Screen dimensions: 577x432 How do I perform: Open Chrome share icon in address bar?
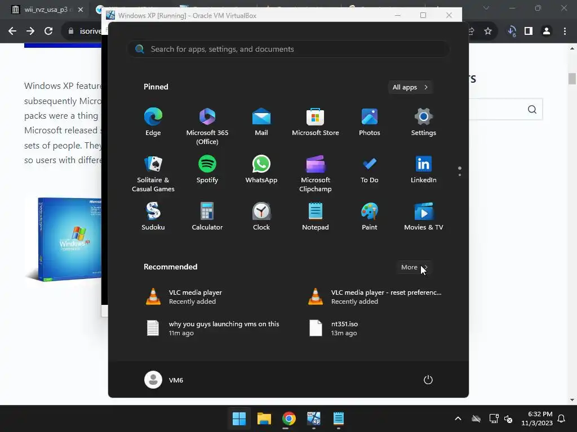[472, 31]
